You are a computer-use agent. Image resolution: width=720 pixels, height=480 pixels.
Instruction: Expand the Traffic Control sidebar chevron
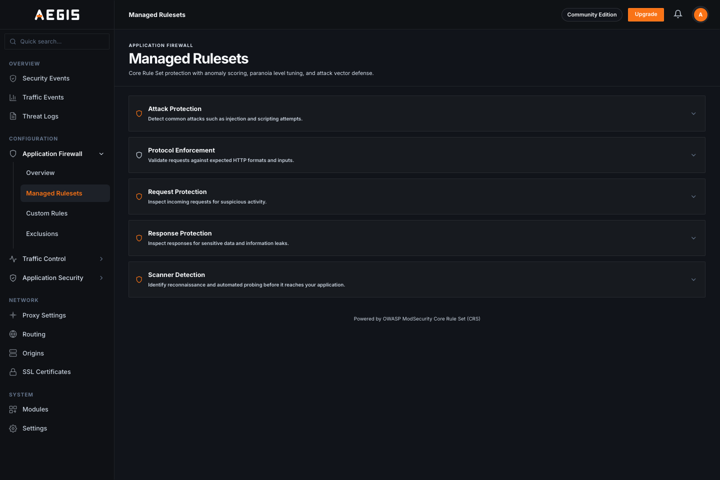tap(101, 259)
